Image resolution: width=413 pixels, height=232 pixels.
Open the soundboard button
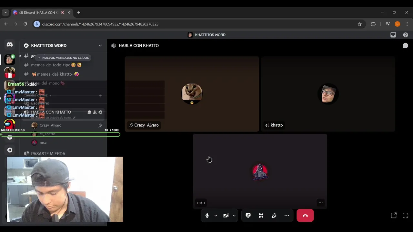(274, 216)
